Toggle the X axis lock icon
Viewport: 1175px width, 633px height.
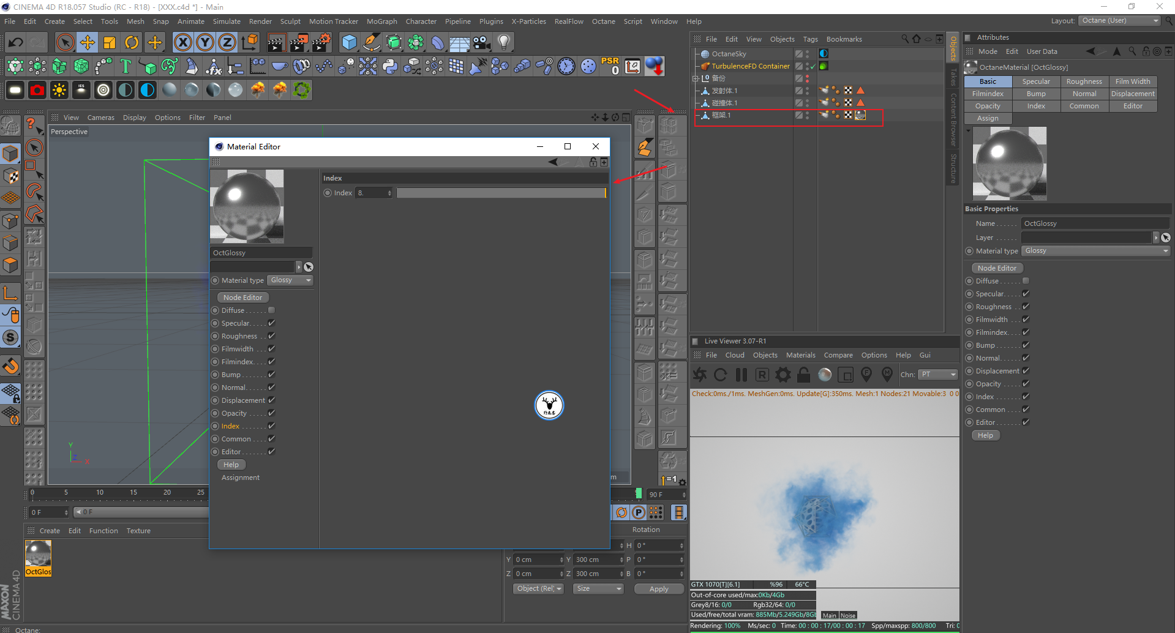[182, 42]
